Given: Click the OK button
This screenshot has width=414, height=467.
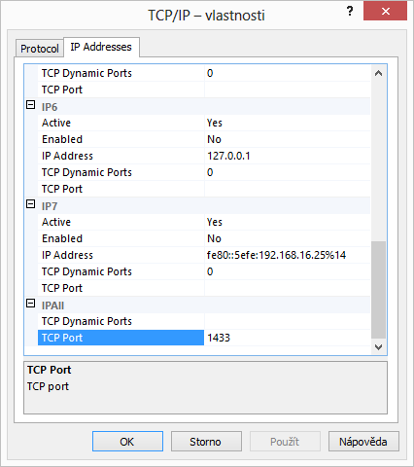Looking at the screenshot, I should coord(127,442).
